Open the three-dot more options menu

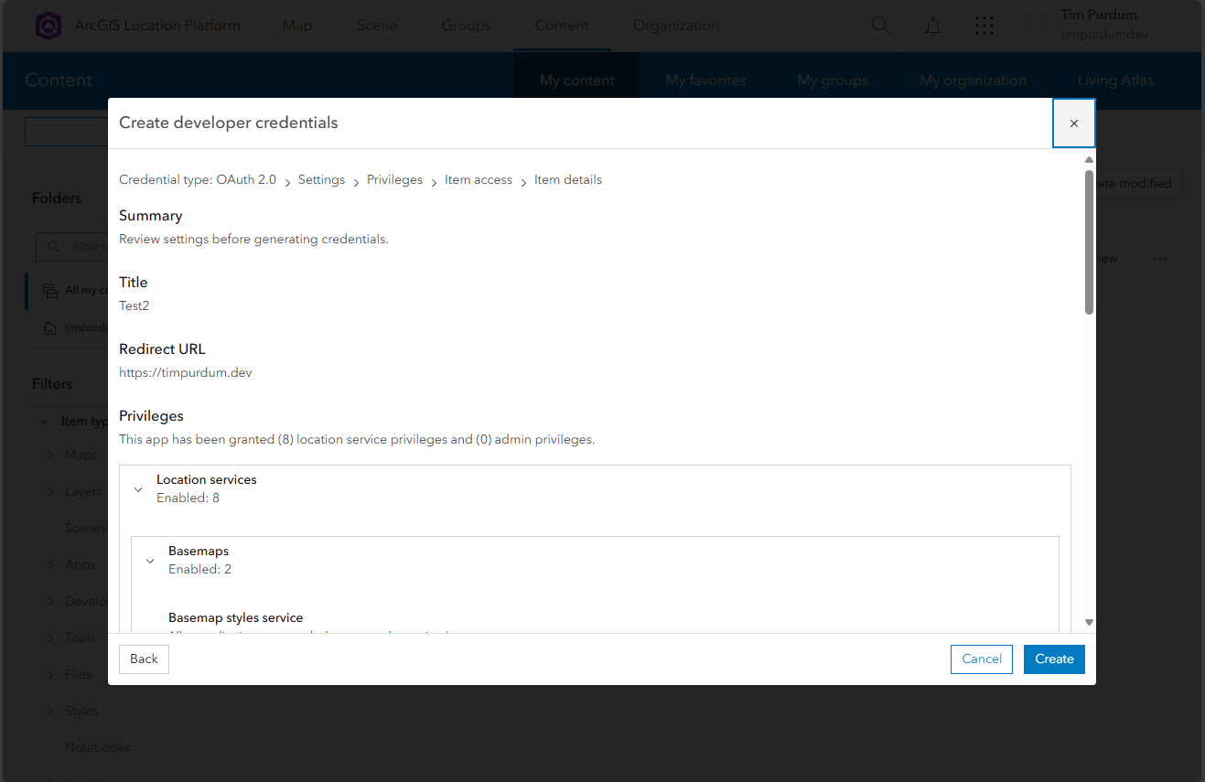pos(1160,259)
